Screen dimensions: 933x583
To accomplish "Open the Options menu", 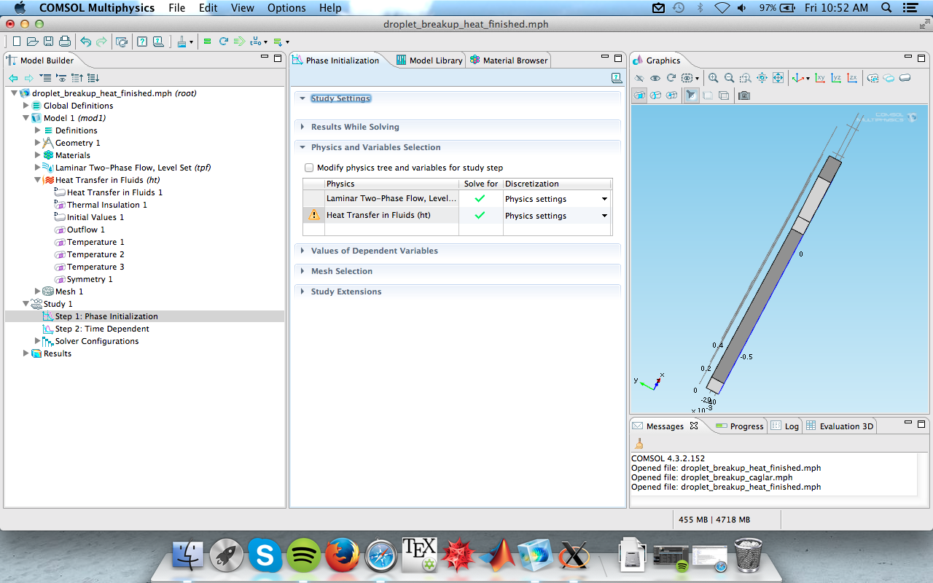I will pos(286,8).
